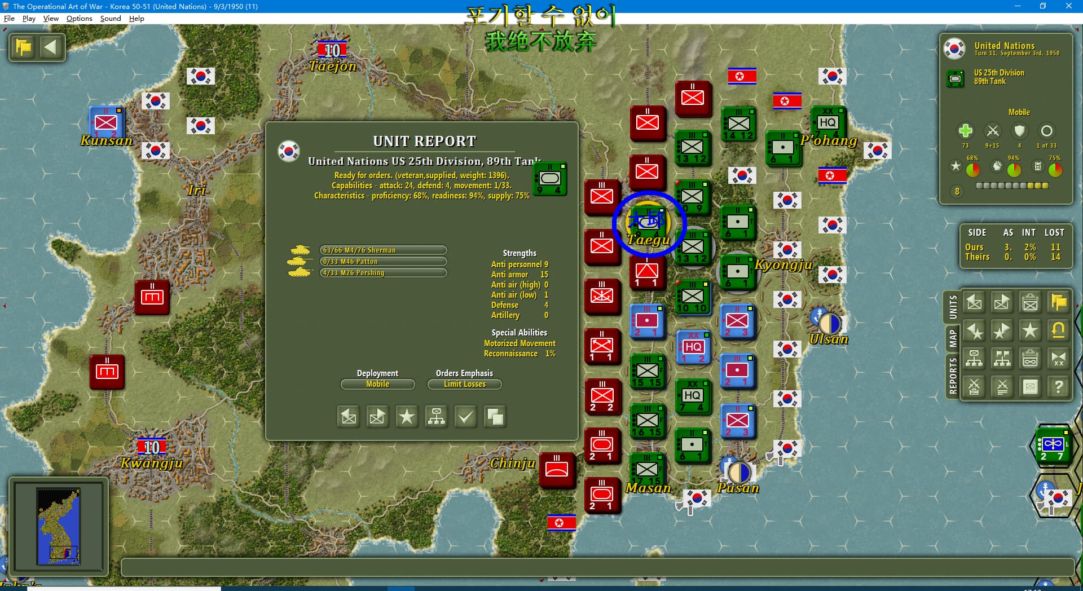
Task: Click the 68% proficiency pie indicator
Action: tap(972, 169)
